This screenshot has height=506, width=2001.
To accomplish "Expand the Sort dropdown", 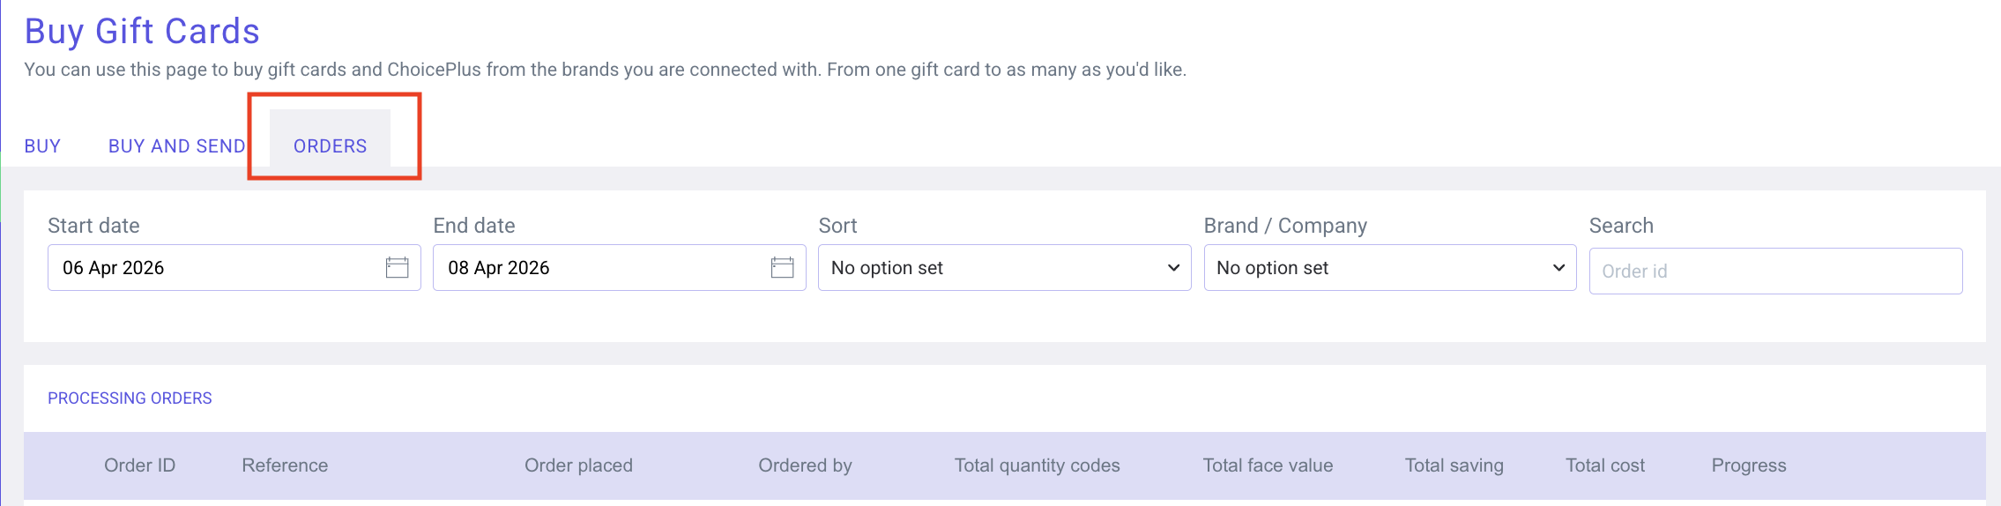I will tap(1004, 268).
